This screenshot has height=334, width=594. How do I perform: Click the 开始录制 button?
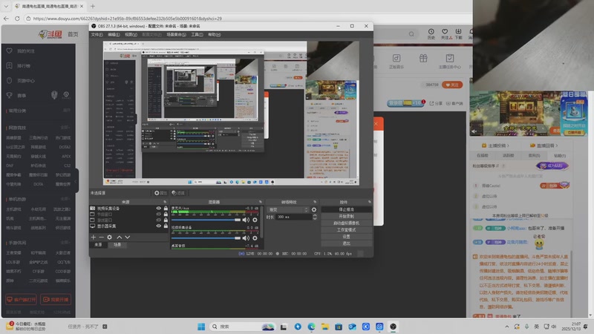[x=346, y=216]
